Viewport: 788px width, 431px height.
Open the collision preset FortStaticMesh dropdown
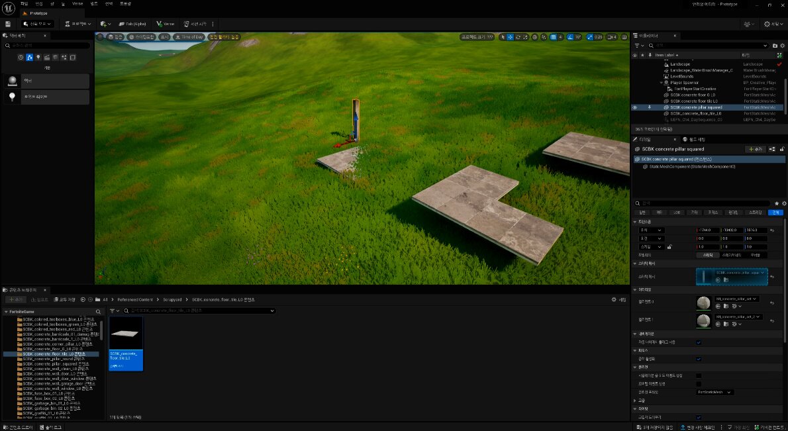point(715,392)
